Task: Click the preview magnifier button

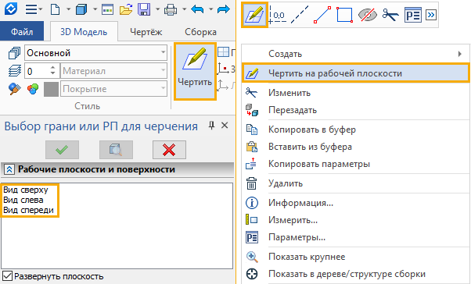Action: coord(116,150)
